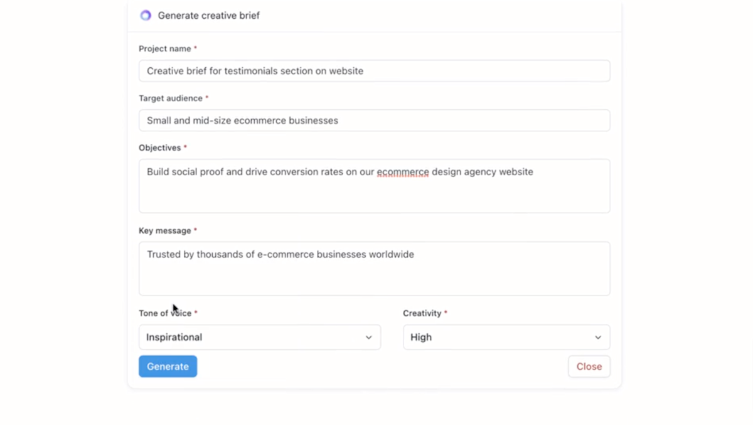Screen dimensions: 753x425
Task: Select the High creativity value
Action: (x=421, y=337)
